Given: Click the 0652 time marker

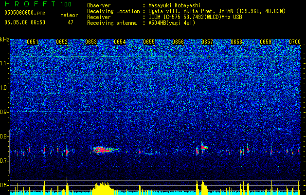Looking at the screenshot, I should (62, 42).
